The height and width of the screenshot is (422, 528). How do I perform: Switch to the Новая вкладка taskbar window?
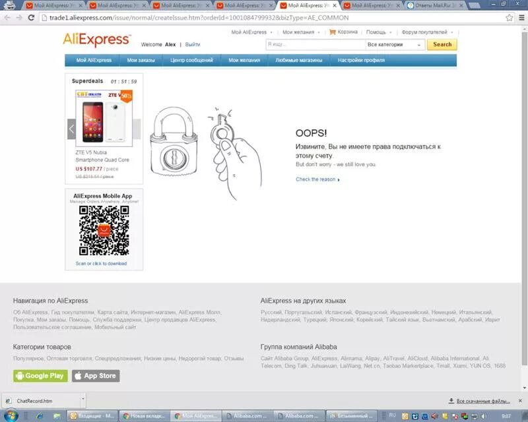pos(144,416)
